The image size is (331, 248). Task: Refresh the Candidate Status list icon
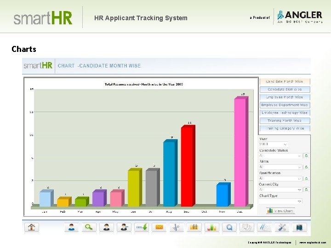click(306, 156)
